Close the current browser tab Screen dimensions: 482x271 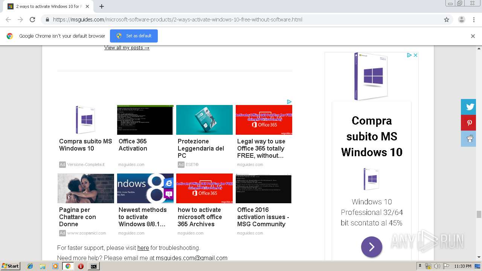(87, 6)
